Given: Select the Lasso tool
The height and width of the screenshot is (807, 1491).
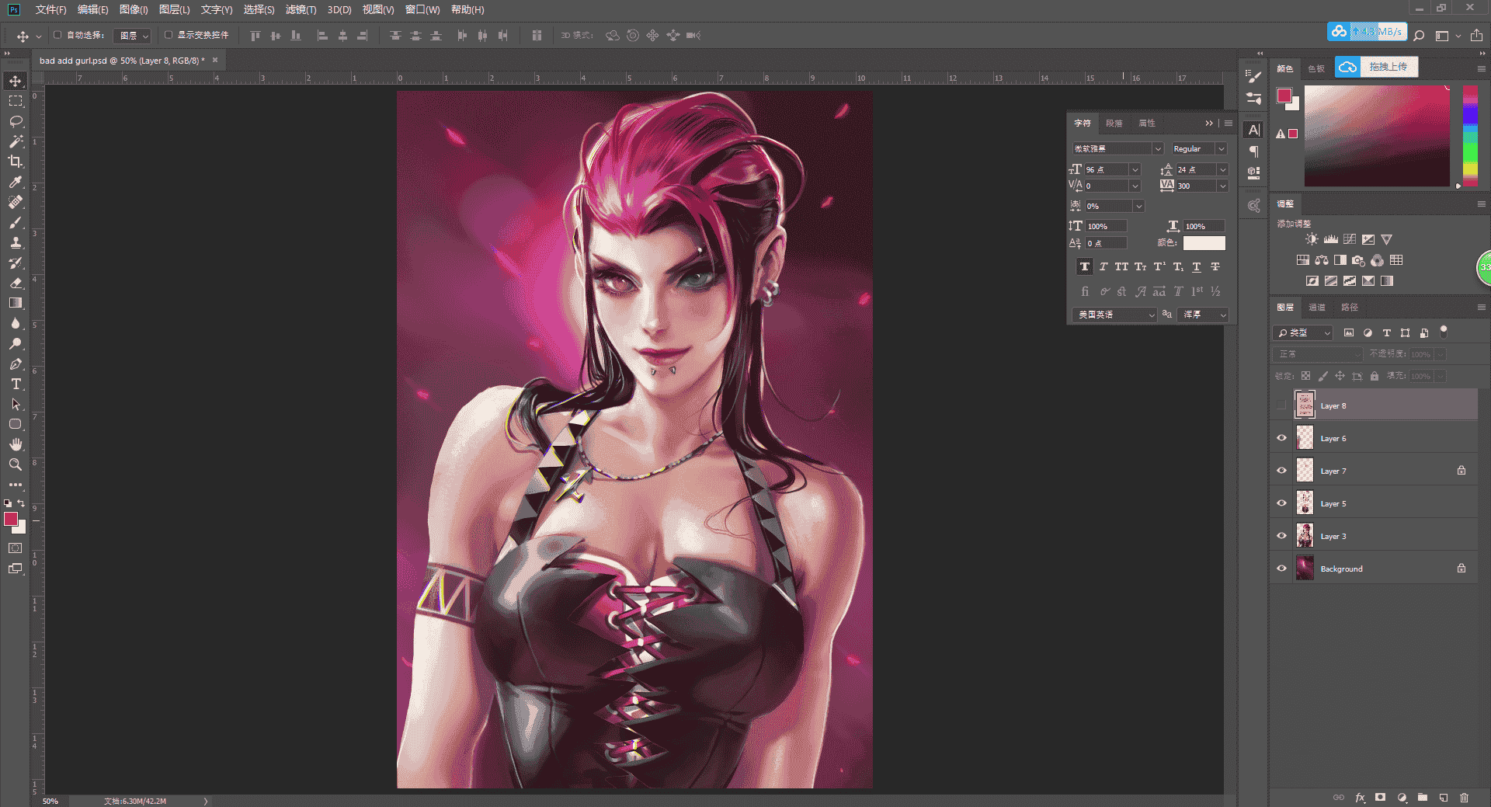Looking at the screenshot, I should [16, 121].
